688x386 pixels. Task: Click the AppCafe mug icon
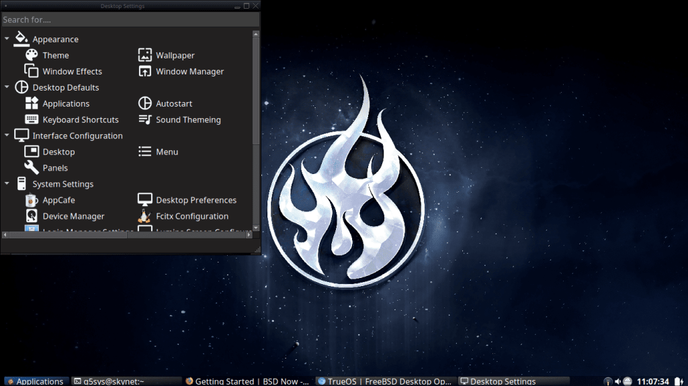pos(31,199)
